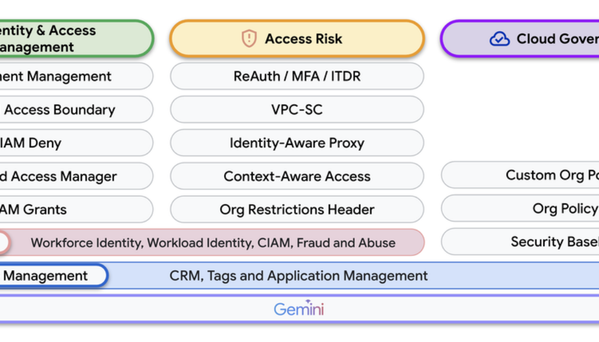The width and height of the screenshot is (599, 342).
Task: Click the Access Manager item
Action: point(64,177)
